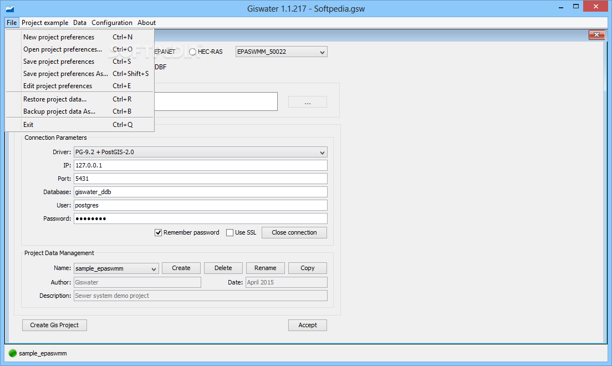Open the EPASWMM_50022 version dropdown
The width and height of the screenshot is (612, 366).
click(282, 52)
